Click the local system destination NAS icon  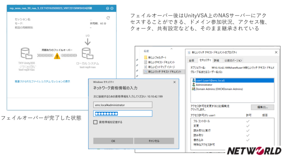pyautogui.click(x=87, y=53)
